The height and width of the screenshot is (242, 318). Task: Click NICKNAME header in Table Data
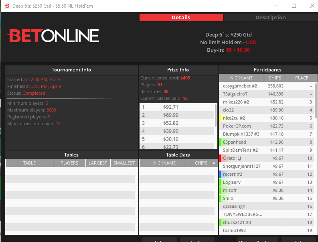164,163
